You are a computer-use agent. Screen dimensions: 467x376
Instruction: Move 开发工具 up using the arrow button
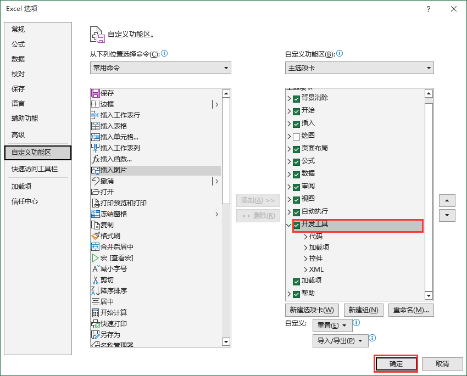[x=447, y=200]
